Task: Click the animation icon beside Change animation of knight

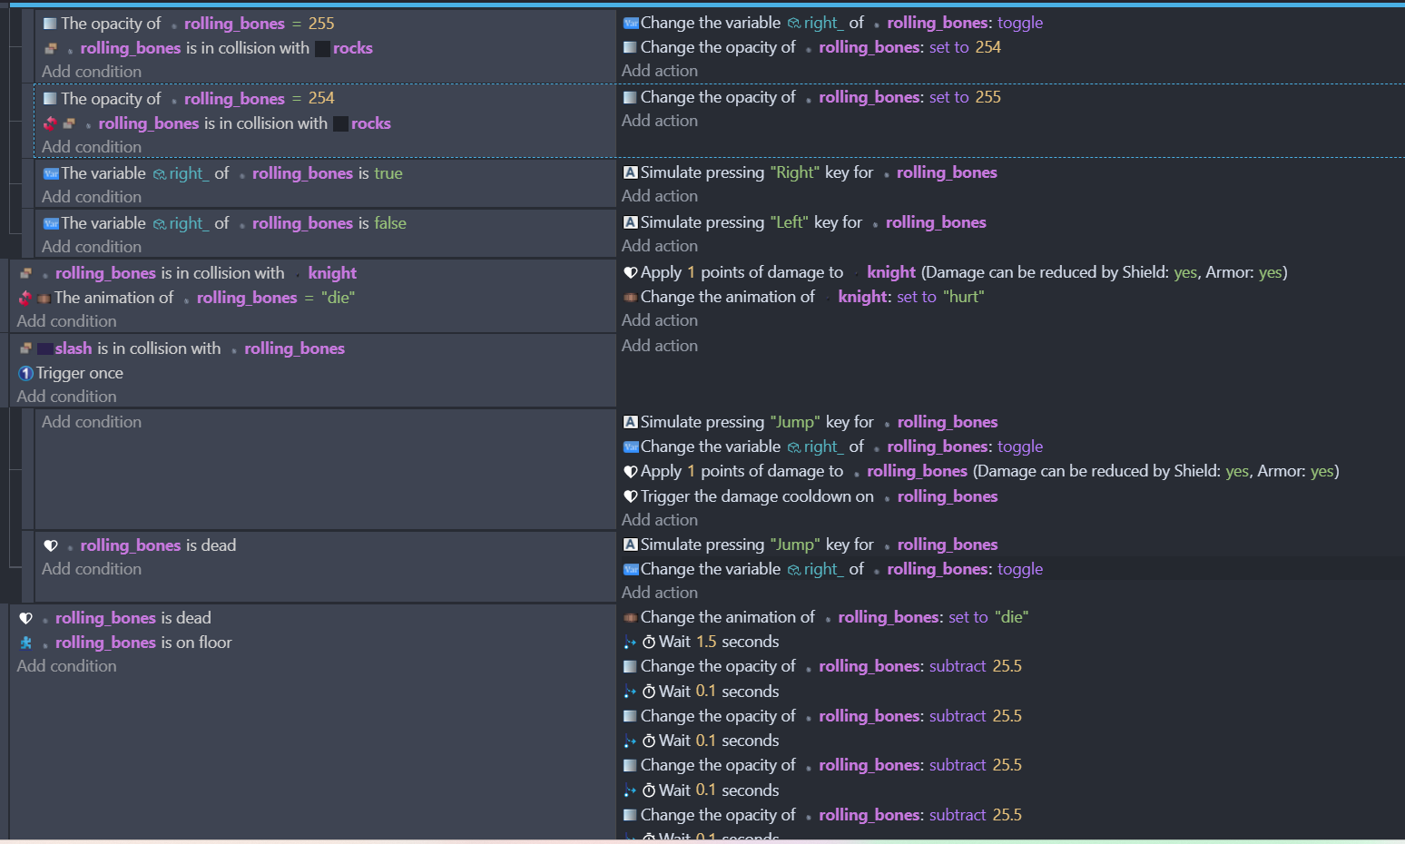Action: point(631,297)
